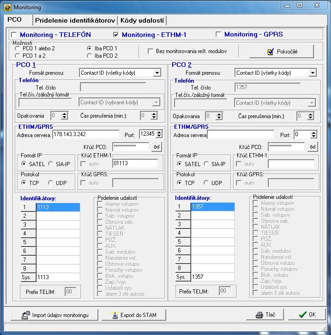Toggle PCO 1 Zap./vyp. checkbox
This screenshot has width=331, height=335.
pos(100,282)
